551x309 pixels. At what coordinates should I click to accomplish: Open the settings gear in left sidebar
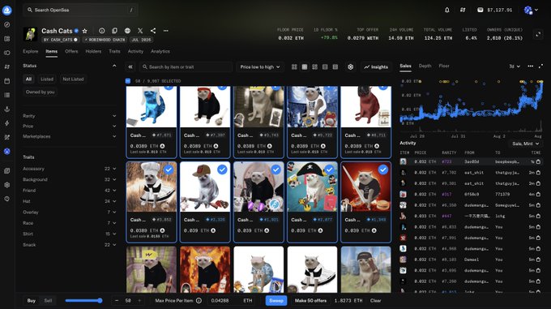7,185
